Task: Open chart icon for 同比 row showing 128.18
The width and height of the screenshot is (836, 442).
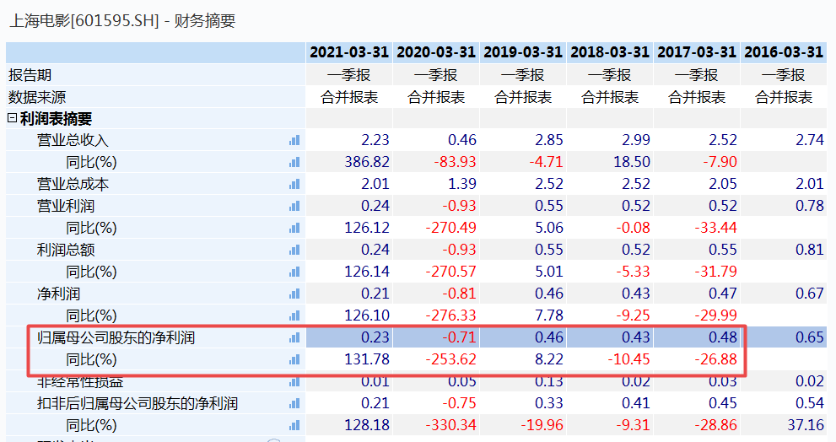Action: pos(294,425)
